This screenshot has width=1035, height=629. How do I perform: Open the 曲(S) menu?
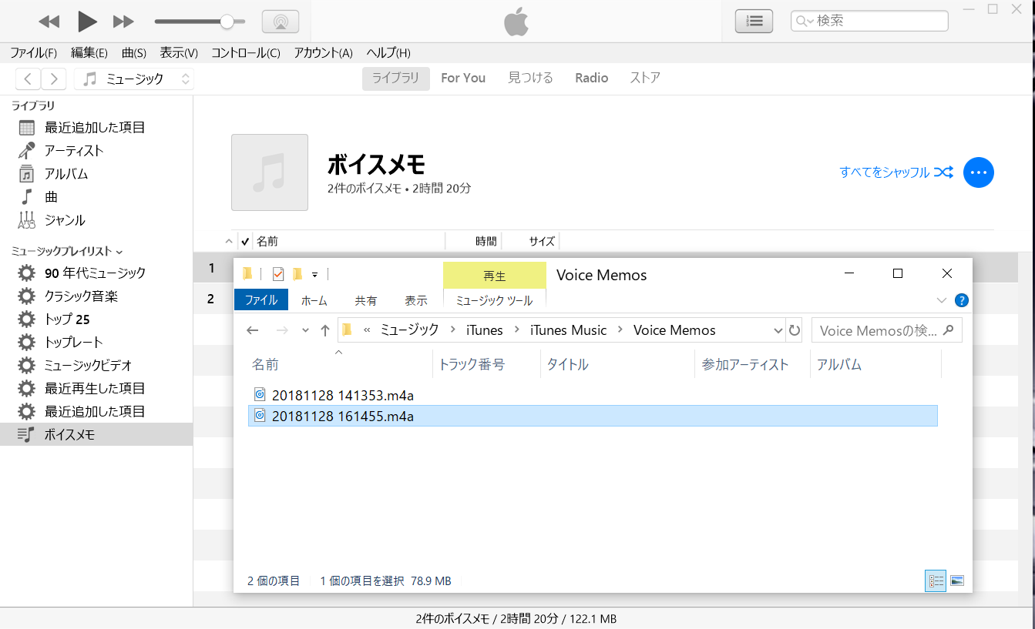pyautogui.click(x=133, y=53)
